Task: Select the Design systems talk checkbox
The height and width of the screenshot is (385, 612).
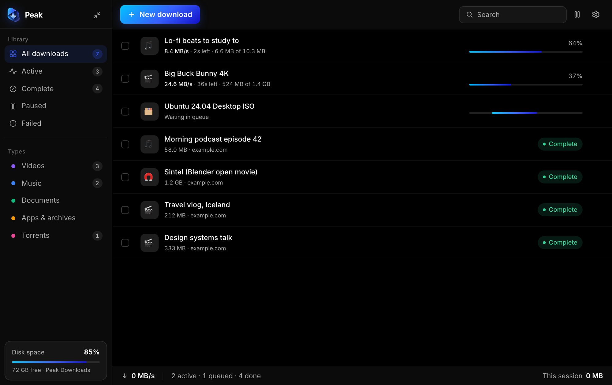Action: pos(125,243)
